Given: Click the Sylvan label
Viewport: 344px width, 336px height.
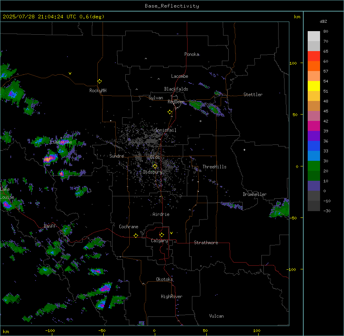Looking at the screenshot, I should pos(156,98).
